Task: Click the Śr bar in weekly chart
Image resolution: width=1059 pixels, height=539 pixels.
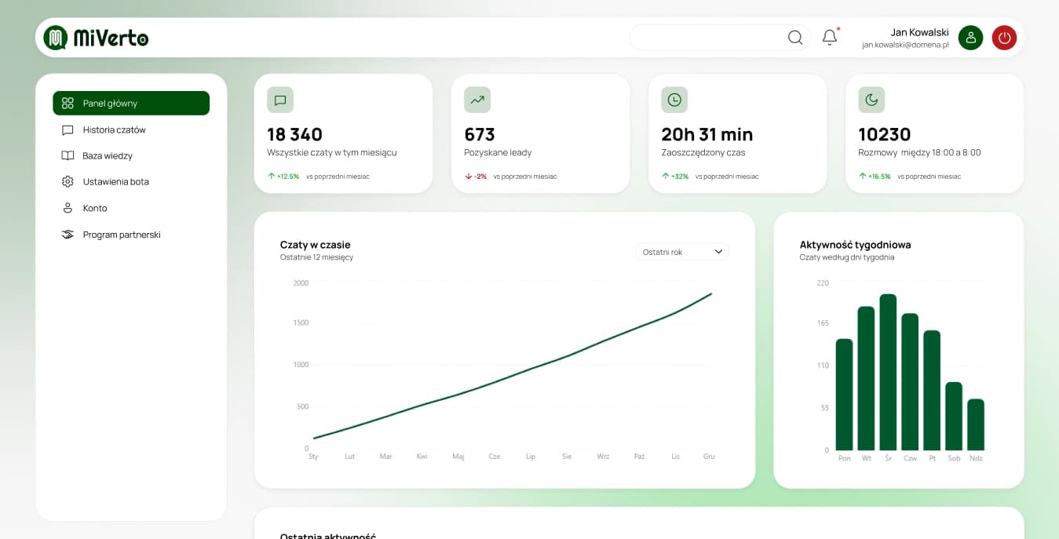Action: click(x=888, y=372)
